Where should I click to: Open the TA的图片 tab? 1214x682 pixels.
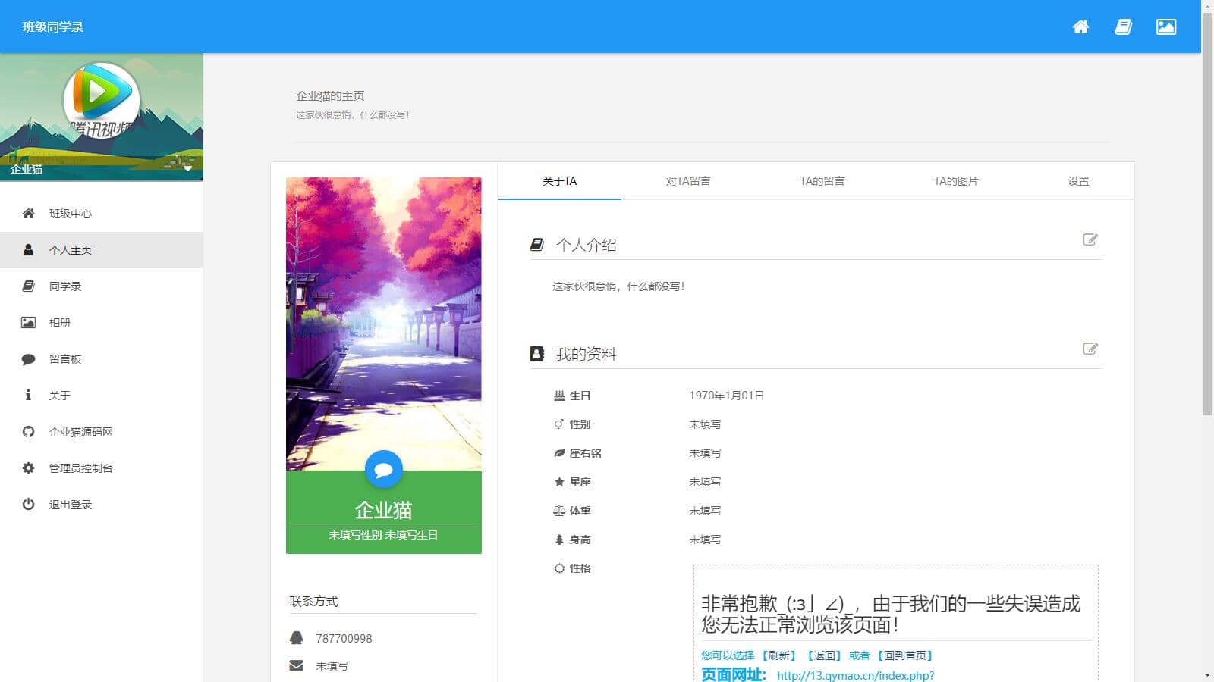956,181
